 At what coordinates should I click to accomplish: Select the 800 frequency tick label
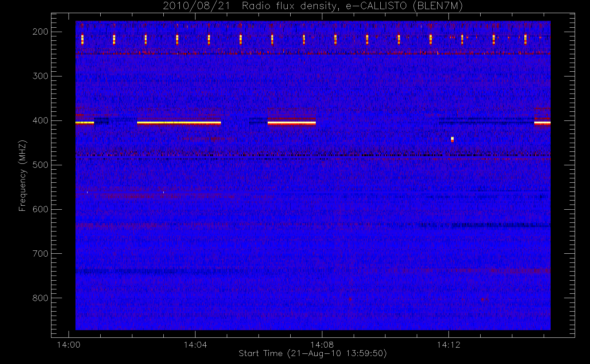pyautogui.click(x=40, y=298)
